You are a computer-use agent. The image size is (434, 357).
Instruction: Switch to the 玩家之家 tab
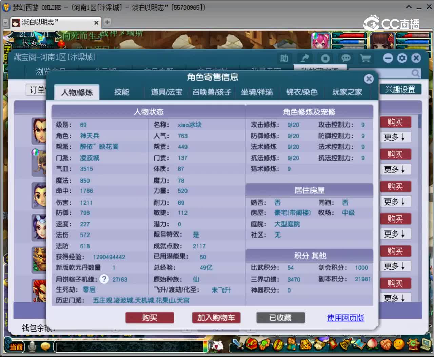[x=347, y=92]
